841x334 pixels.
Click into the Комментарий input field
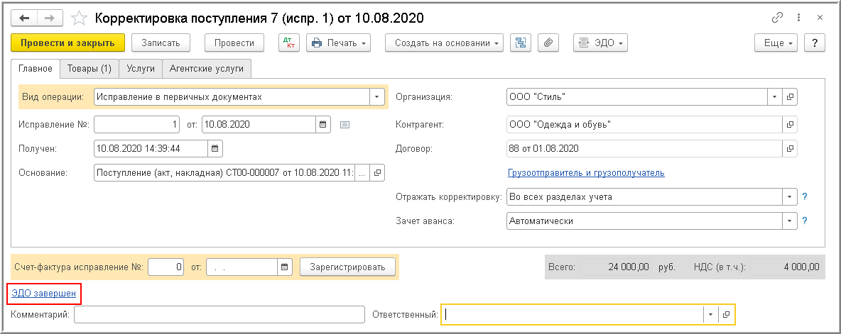217,314
